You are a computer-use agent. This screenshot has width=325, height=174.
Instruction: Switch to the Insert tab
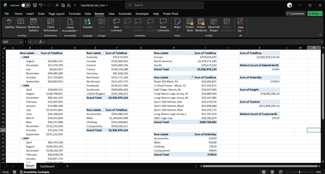pos(30,14)
